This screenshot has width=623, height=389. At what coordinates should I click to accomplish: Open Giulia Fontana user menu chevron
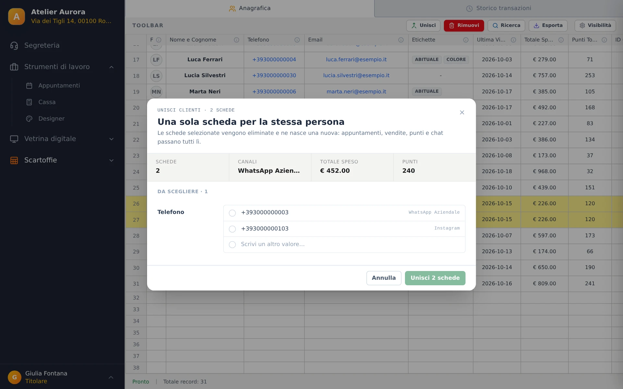point(111,377)
